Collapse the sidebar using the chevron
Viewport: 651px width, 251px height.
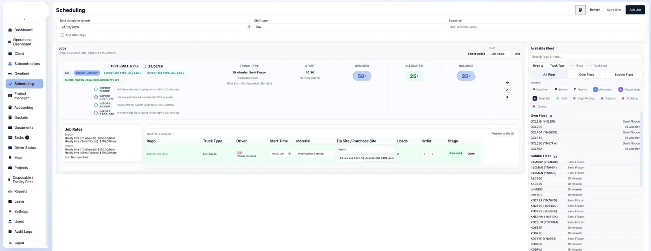(x=24, y=19)
